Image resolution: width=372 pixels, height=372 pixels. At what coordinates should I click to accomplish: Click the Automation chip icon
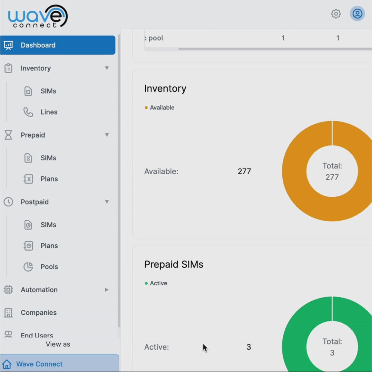8,290
